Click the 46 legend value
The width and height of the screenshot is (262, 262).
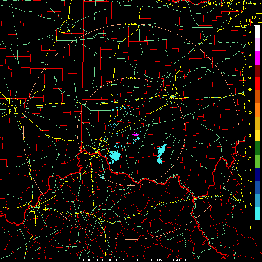point(250,90)
